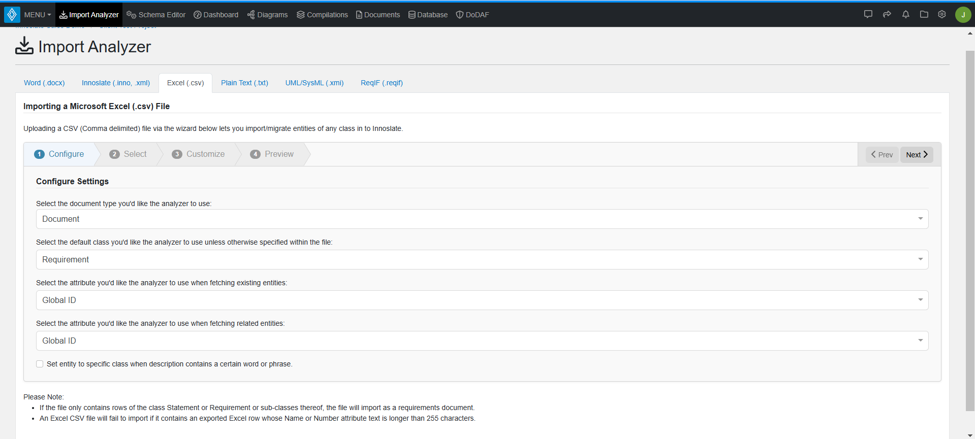Open the Documents view
This screenshot has height=439, width=975.
click(378, 15)
